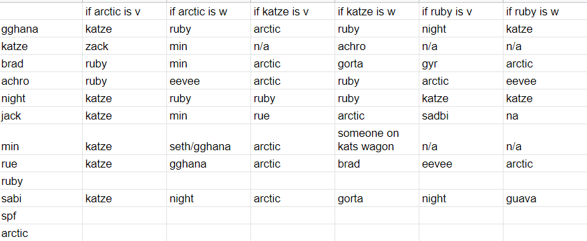Select the ruby row label cell
Screen dimensions: 587x241
41,181
